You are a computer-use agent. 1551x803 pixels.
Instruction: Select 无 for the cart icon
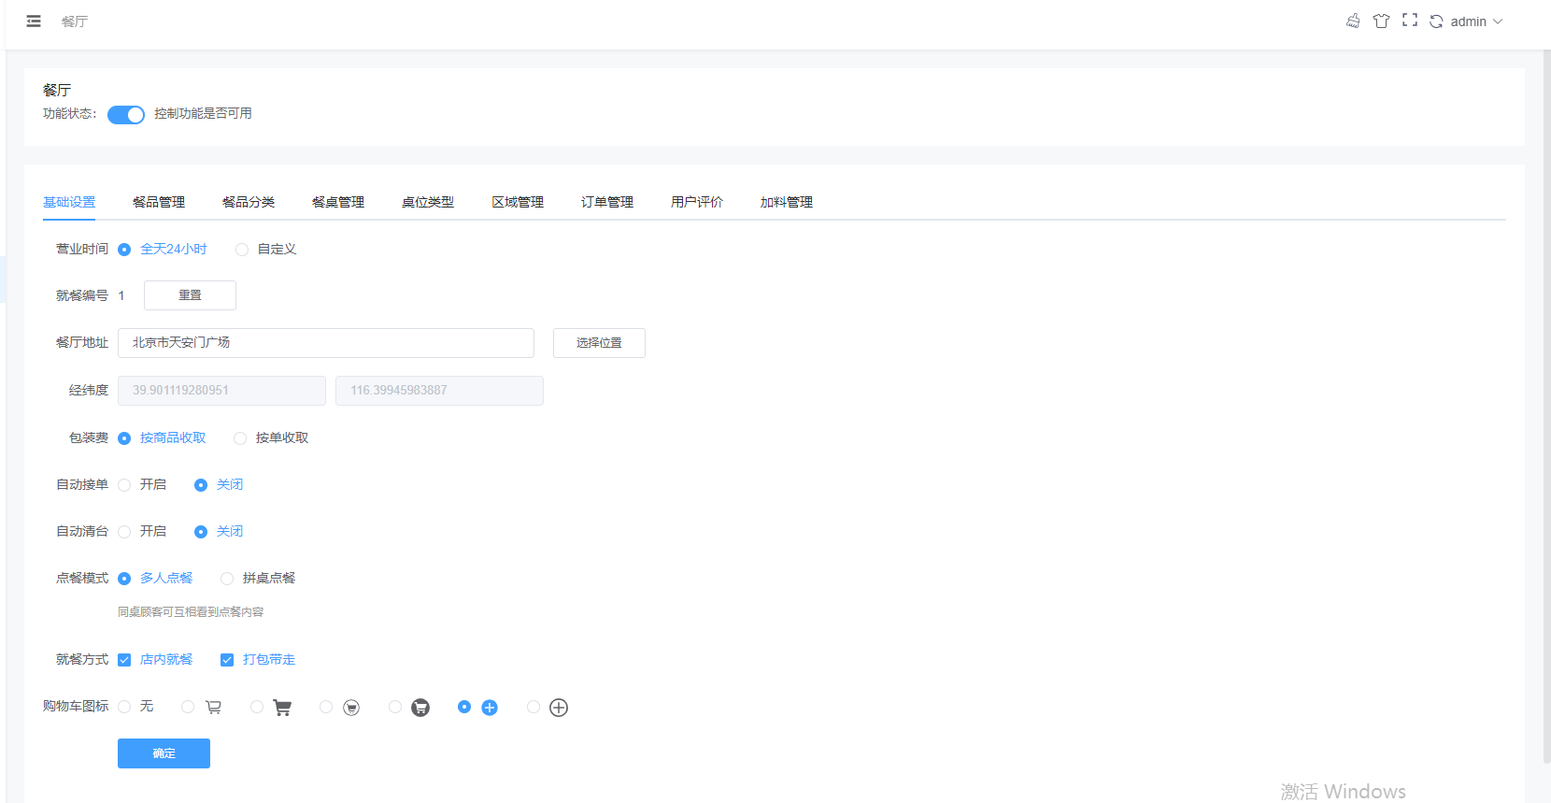(136, 707)
